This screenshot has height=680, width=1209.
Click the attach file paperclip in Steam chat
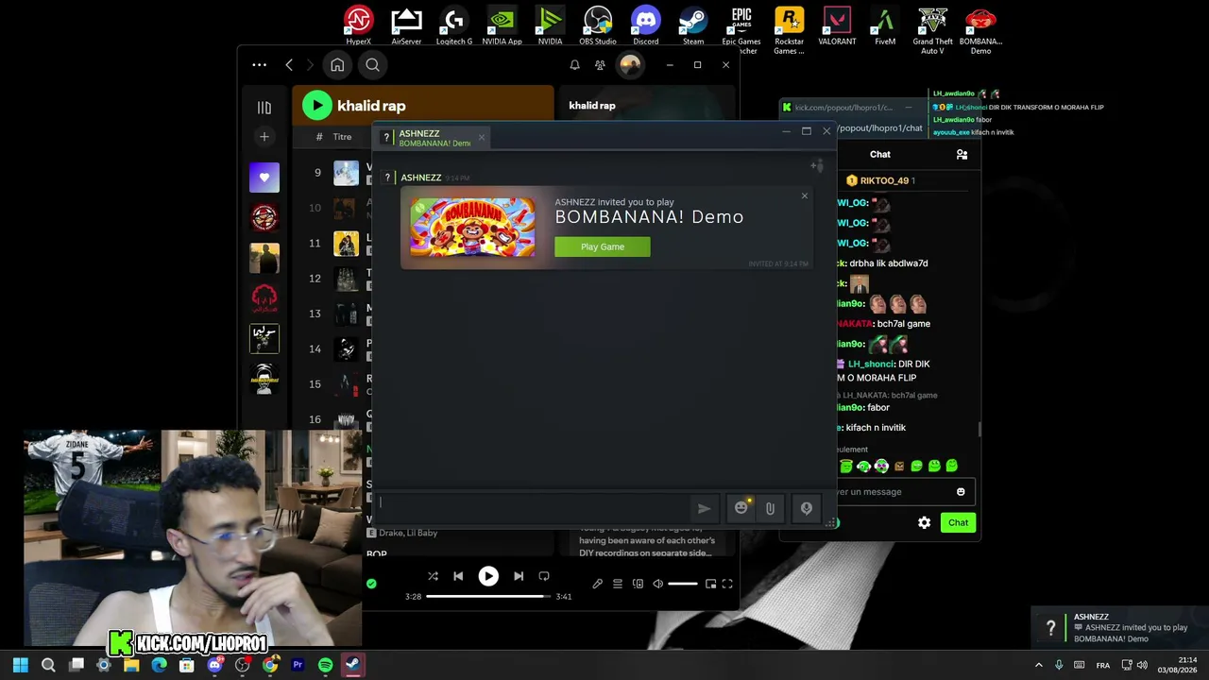[x=770, y=508]
